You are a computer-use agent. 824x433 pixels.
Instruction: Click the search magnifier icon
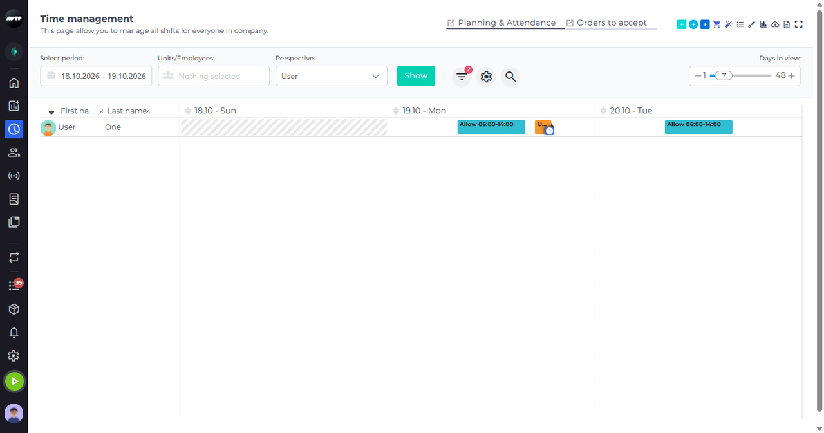[x=510, y=77]
